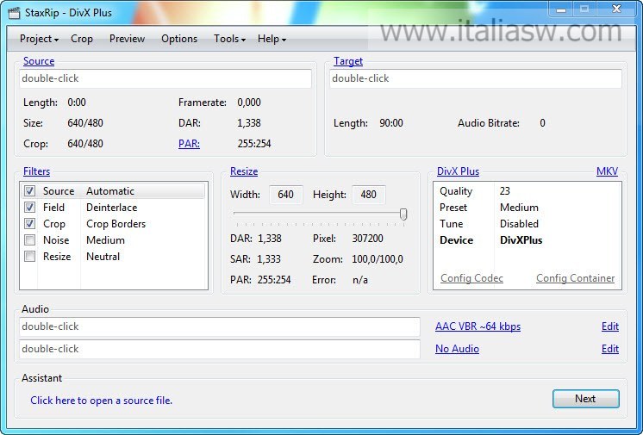Screen dimensions: 643x435
Task: Click the Target heading link
Action: click(347, 61)
